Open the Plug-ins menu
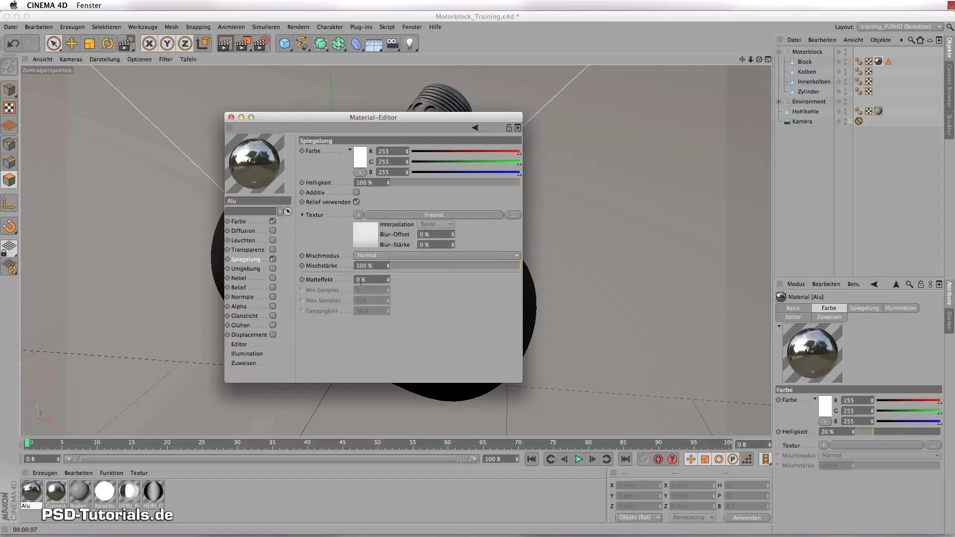The width and height of the screenshot is (955, 537). coord(361,27)
